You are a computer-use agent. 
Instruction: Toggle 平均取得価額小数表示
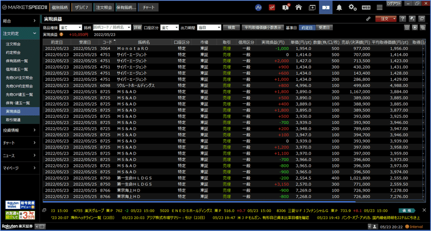click(x=263, y=27)
